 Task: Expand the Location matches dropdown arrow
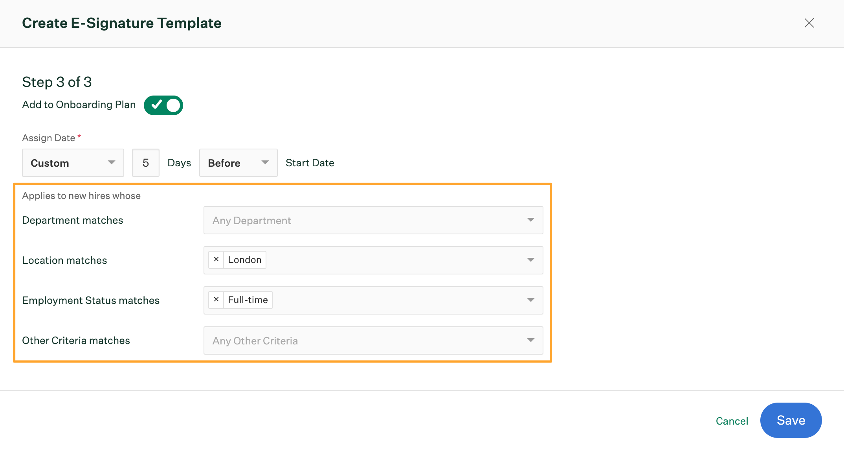coord(531,260)
